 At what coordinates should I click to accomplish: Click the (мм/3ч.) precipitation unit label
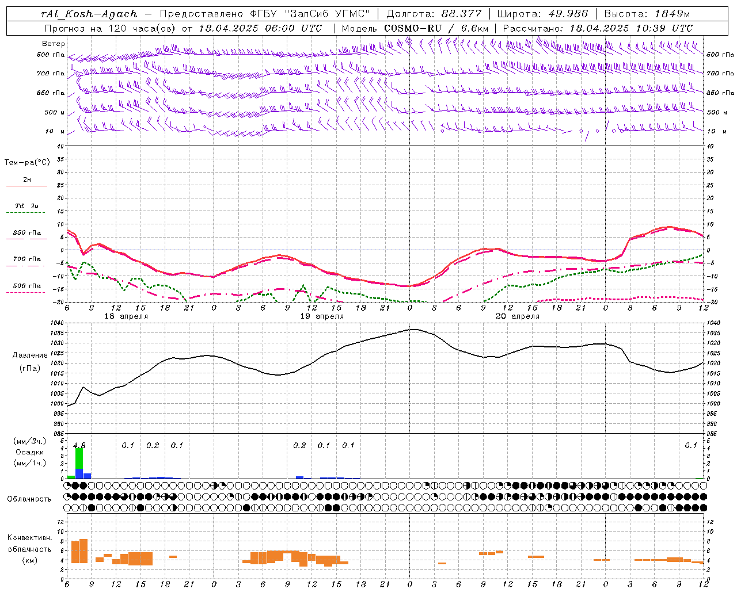coord(29,441)
